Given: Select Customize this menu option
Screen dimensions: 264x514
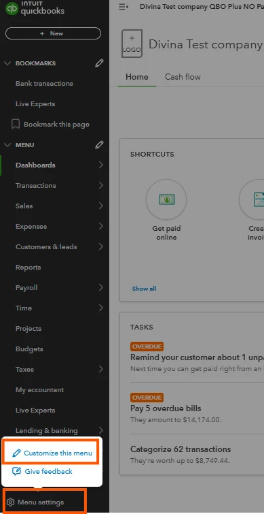Looking at the screenshot, I should pos(52,453).
